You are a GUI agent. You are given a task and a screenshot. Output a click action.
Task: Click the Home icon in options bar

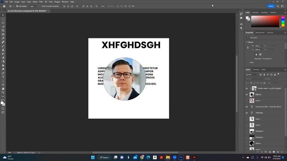coord(4,6)
